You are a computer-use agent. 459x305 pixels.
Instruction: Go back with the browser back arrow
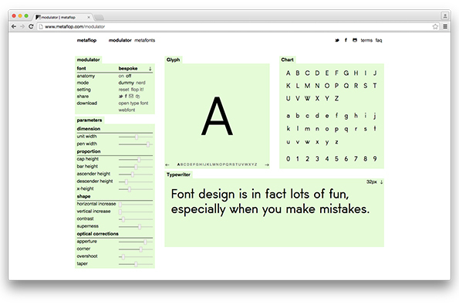point(14,26)
